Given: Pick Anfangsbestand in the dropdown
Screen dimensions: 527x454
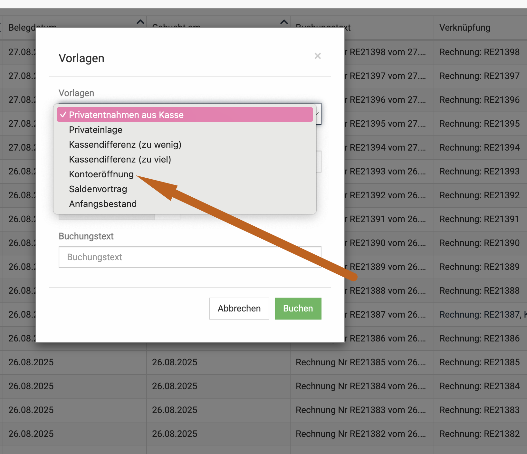Looking at the screenshot, I should 103,204.
